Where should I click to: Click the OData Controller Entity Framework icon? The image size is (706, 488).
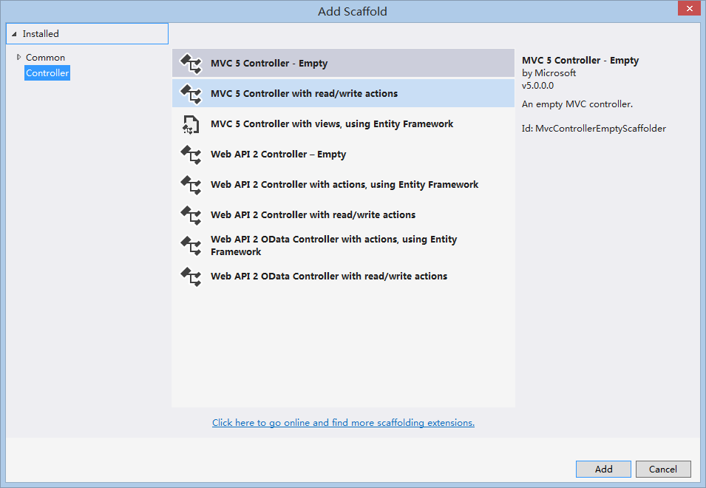pos(191,245)
